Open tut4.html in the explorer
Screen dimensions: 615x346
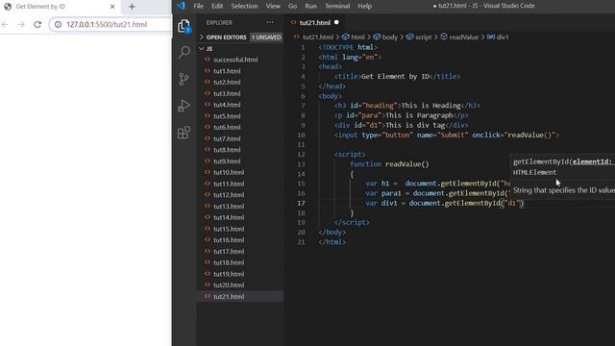pyautogui.click(x=227, y=105)
